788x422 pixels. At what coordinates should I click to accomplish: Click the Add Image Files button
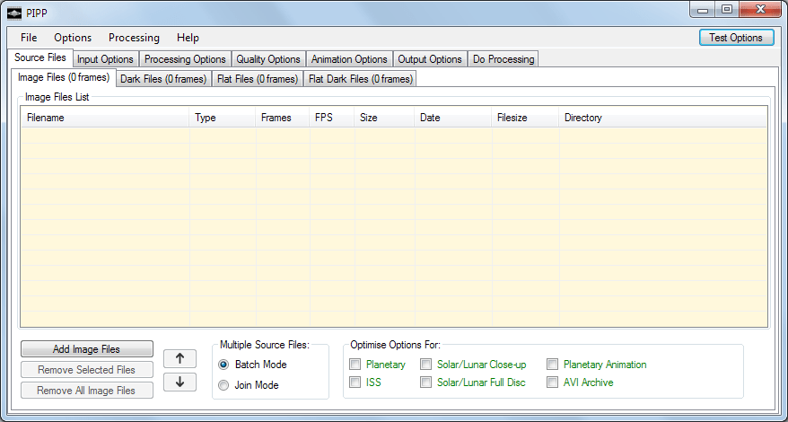(86, 349)
